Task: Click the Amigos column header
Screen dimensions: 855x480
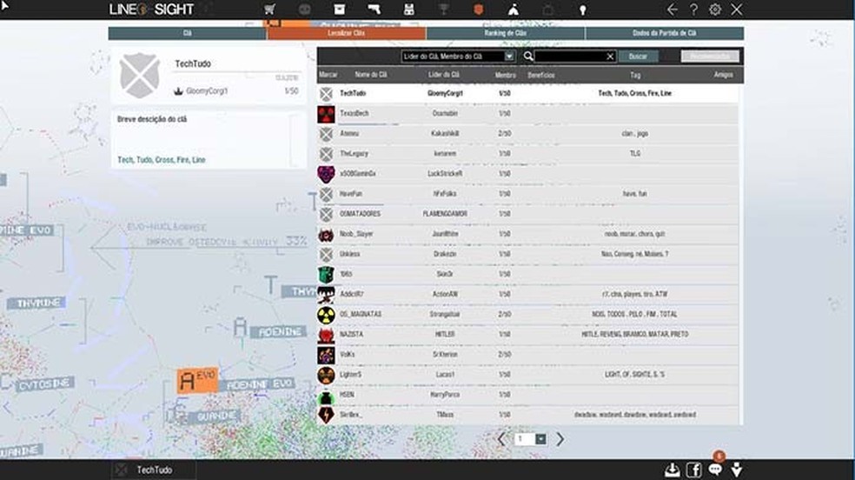Action: (724, 75)
